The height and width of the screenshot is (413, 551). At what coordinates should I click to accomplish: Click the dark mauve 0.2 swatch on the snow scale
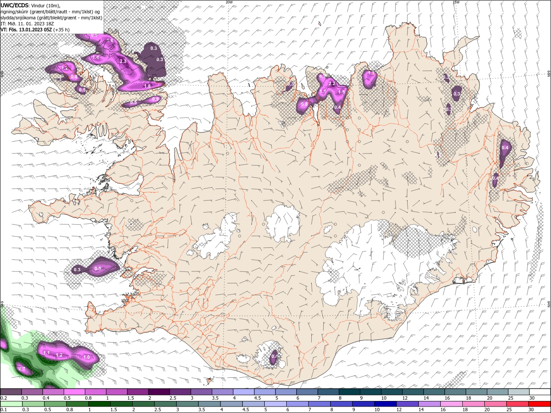click(x=10, y=391)
